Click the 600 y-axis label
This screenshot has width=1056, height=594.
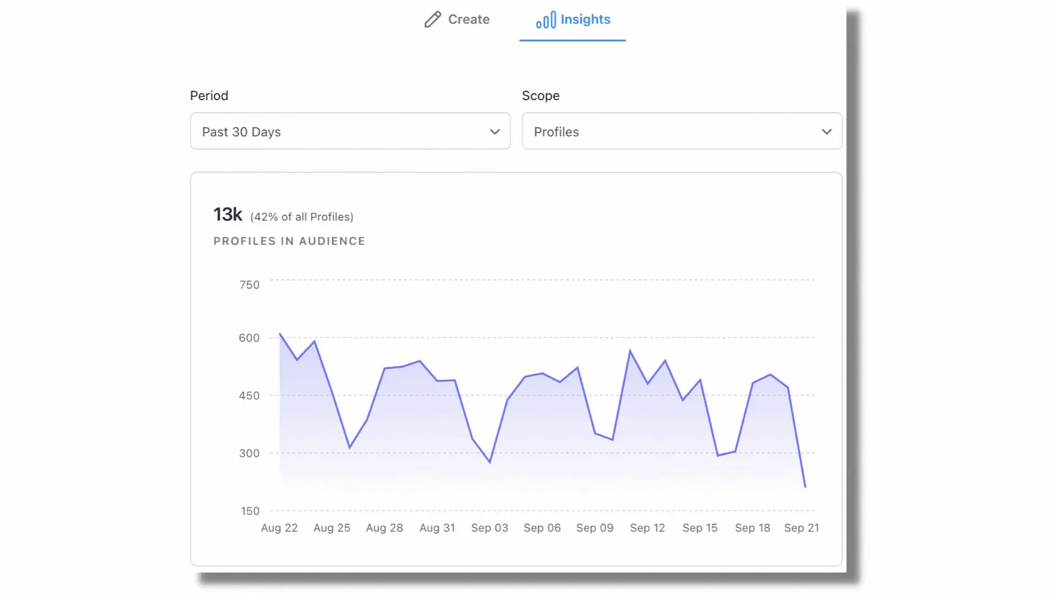[x=249, y=338]
